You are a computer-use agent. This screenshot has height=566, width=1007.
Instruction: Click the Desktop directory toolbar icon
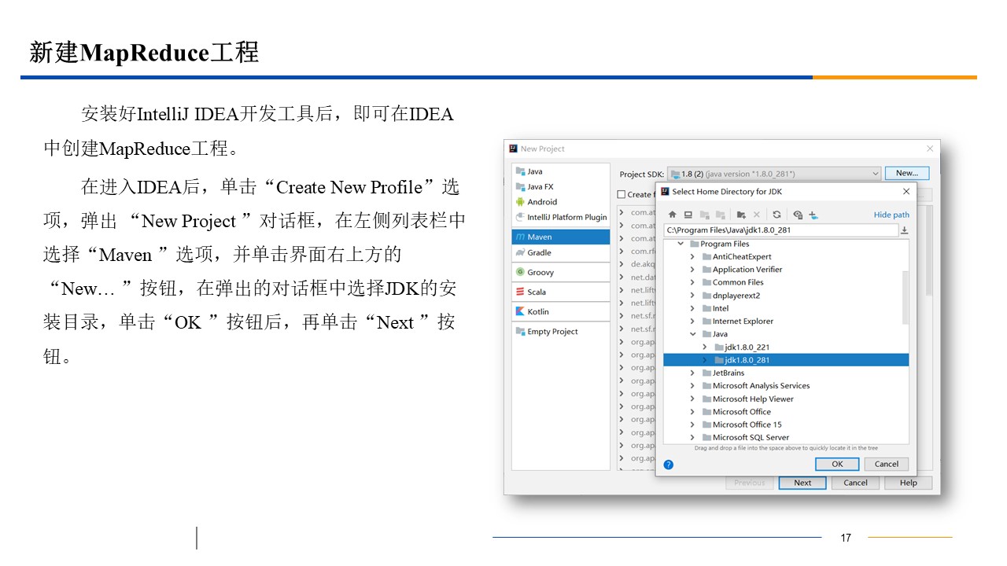point(688,215)
